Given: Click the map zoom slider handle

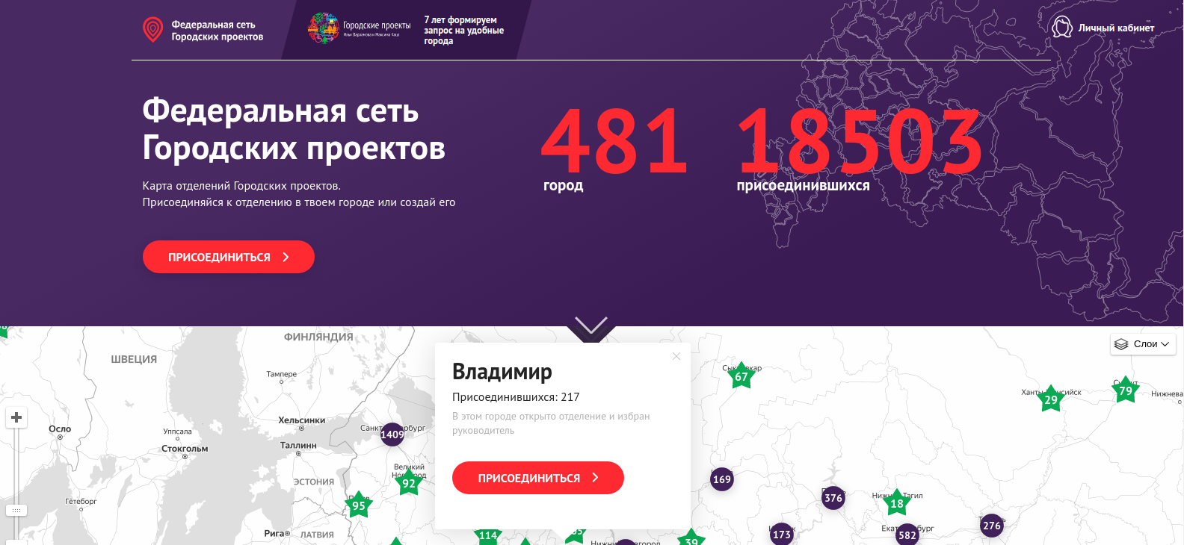Looking at the screenshot, I should (x=16, y=511).
